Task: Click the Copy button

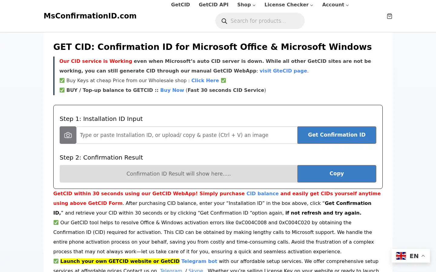Action: pos(337,173)
